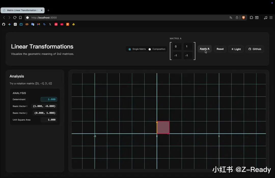The image size is (275, 178).
Task: Click the red unit square on the grid
Action: [163, 127]
